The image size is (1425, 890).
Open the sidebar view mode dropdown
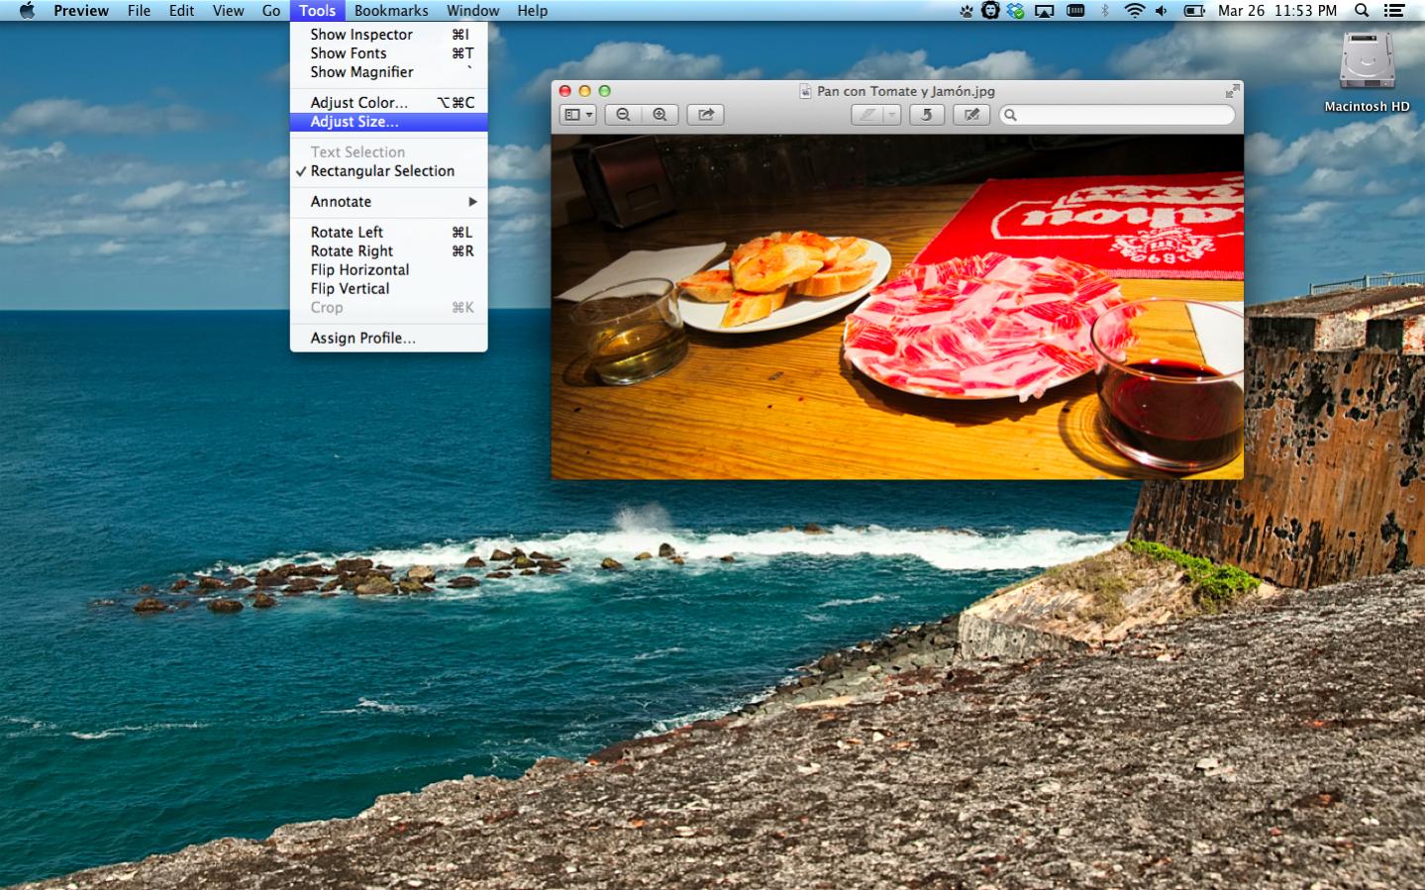click(x=578, y=115)
